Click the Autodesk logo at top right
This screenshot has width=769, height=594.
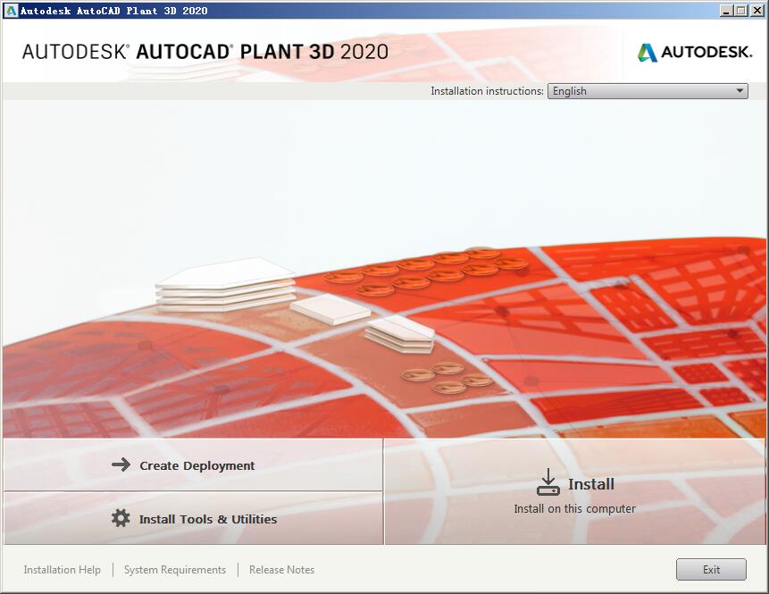[x=695, y=52]
